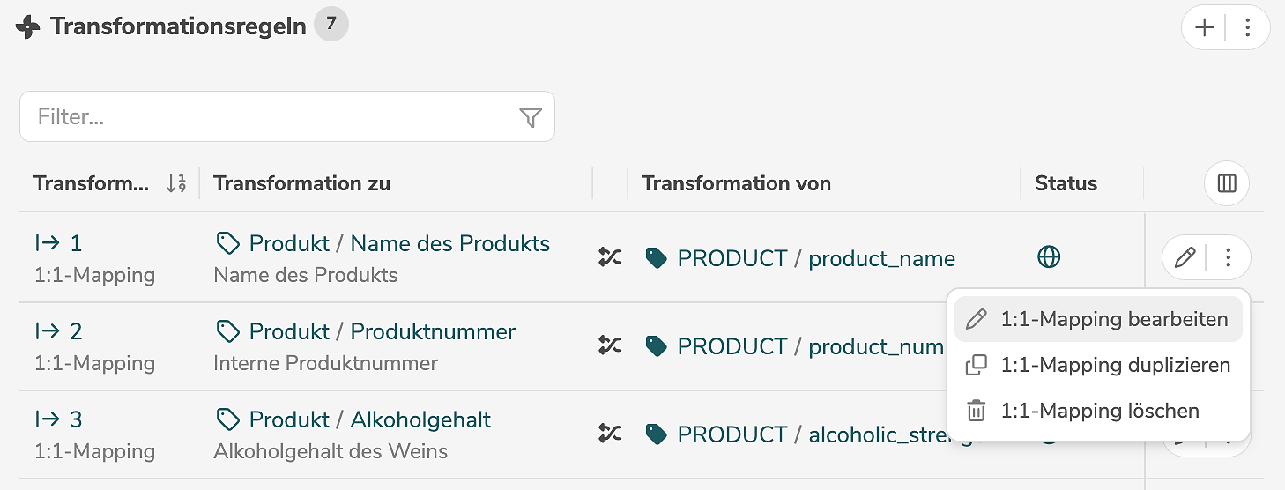
Task: Click the globe status icon in row 1
Action: [x=1049, y=257]
